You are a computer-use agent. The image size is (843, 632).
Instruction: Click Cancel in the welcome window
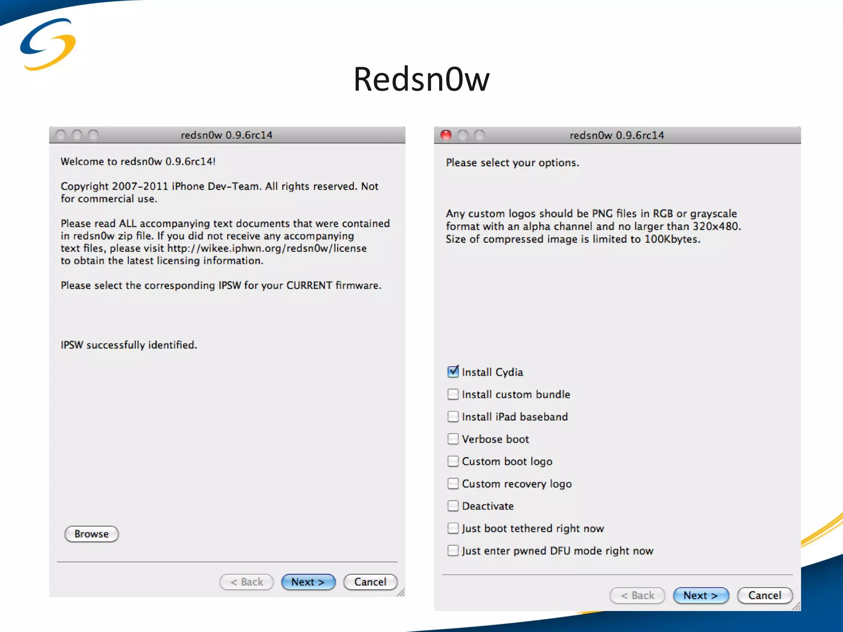point(370,582)
